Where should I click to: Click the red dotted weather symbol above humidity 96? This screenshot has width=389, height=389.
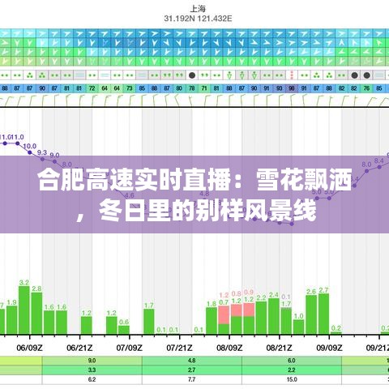point(292,75)
